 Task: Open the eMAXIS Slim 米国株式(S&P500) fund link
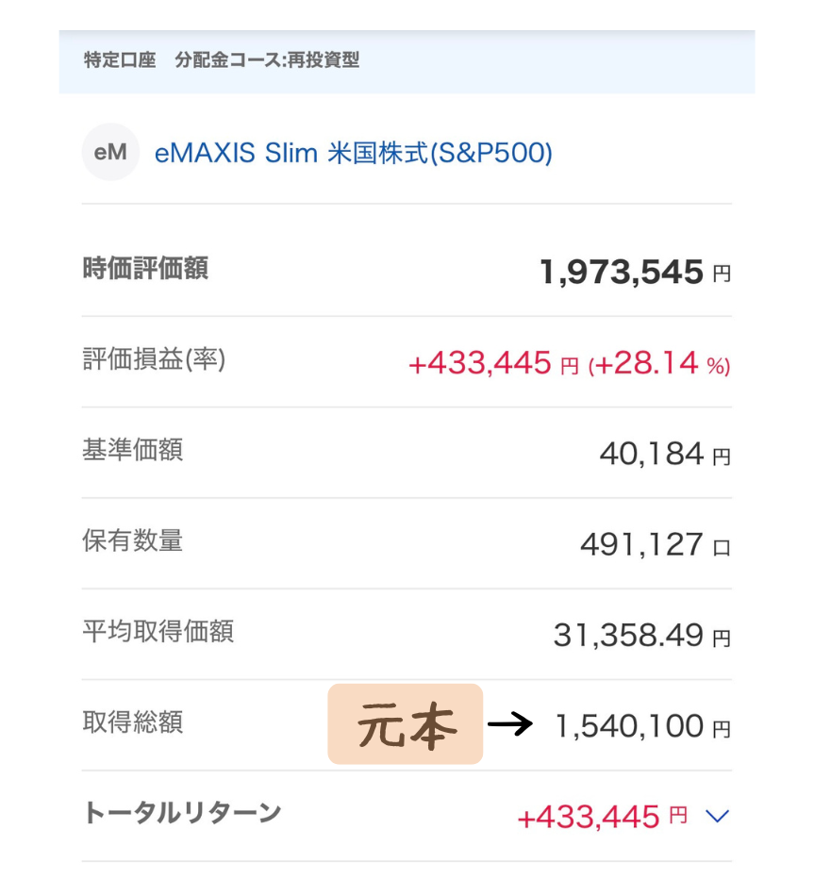[x=353, y=153]
